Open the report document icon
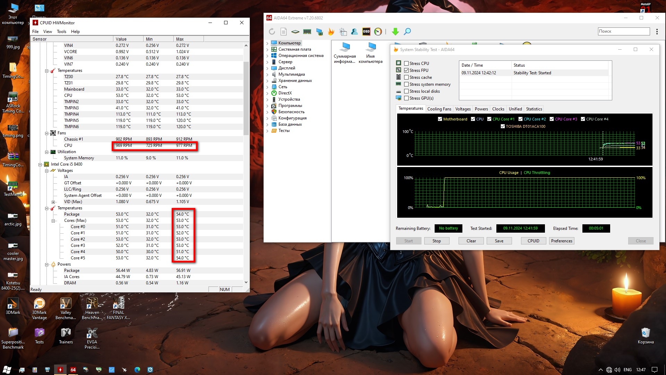This screenshot has height=375, width=666. 283,32
